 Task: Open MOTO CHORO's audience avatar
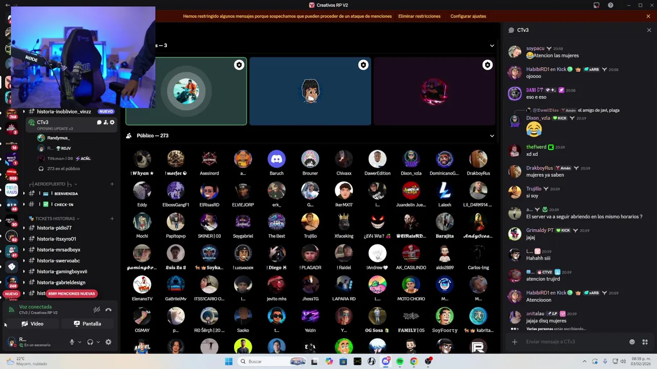(x=411, y=285)
